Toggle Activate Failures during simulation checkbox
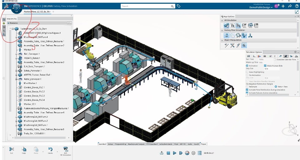300x160 pixels. click(247, 93)
